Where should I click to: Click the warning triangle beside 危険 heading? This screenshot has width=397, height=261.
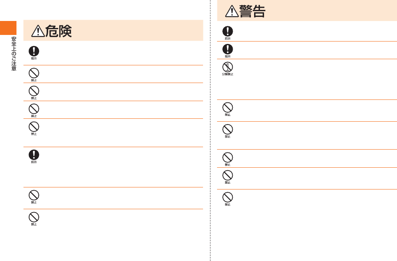[38, 31]
